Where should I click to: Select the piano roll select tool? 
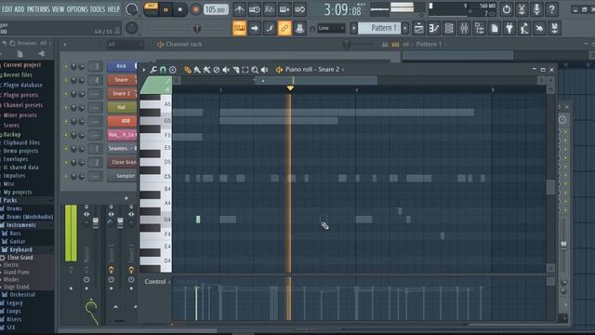point(245,70)
